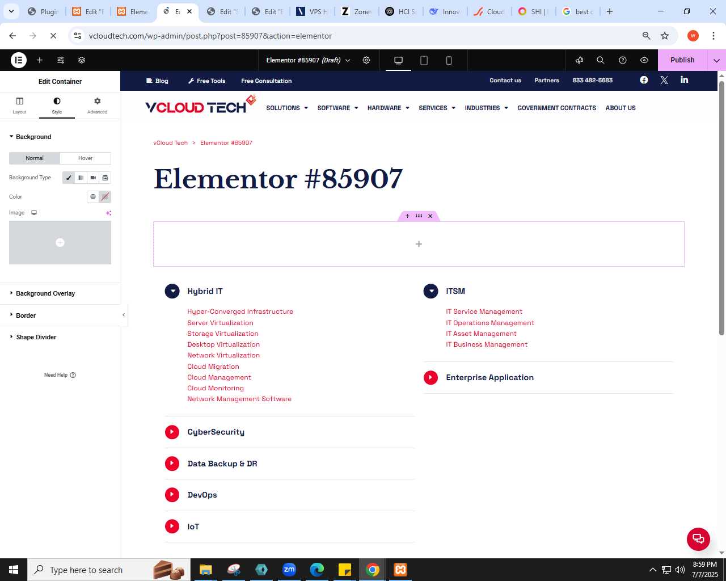Open the chat widget bubble
The height and width of the screenshot is (581, 726).
pyautogui.click(x=698, y=539)
